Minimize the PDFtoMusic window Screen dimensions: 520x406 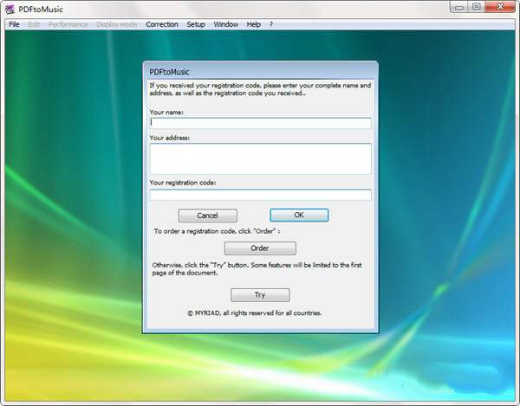[x=459, y=7]
